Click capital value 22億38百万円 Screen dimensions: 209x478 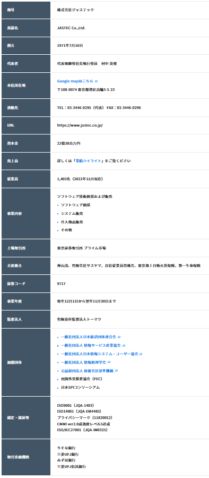pos(69,143)
